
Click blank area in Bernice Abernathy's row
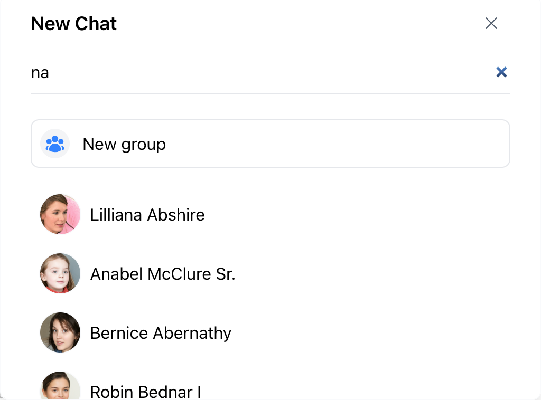[370, 332]
